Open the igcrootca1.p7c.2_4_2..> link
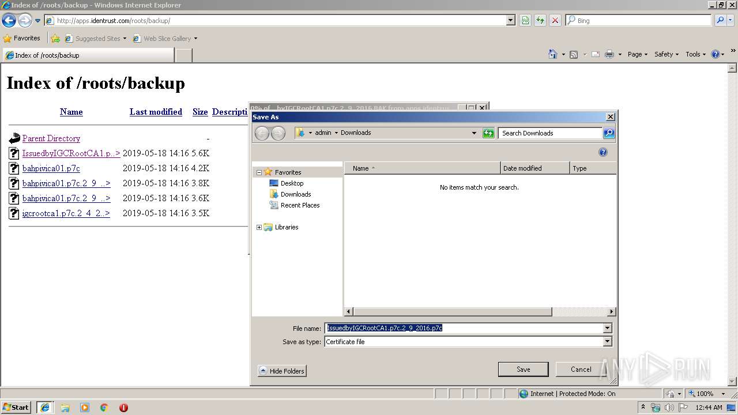Screen dimensions: 738x415 click(x=66, y=213)
